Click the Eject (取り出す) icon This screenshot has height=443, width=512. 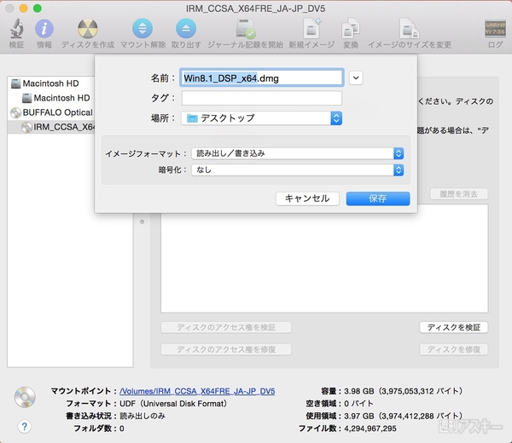click(186, 28)
